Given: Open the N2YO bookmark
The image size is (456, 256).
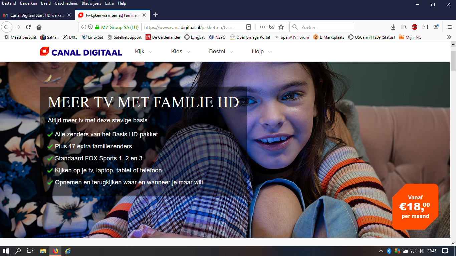Looking at the screenshot, I should point(217,37).
